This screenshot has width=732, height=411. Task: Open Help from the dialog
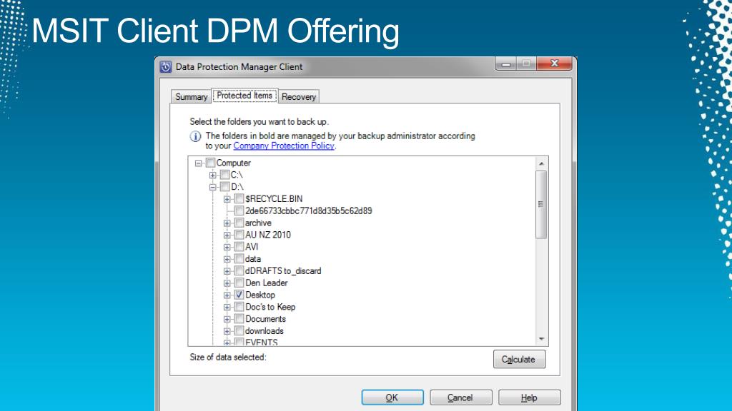529,397
